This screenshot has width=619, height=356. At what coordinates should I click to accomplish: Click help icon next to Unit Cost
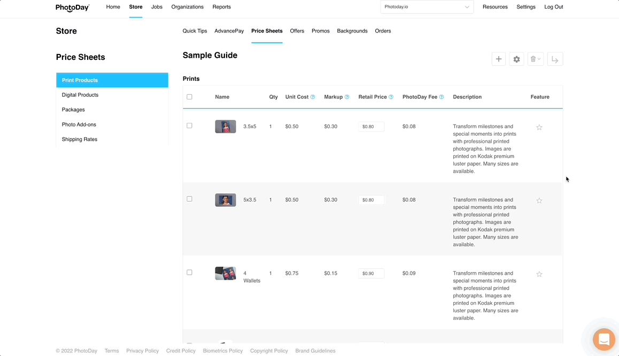click(x=313, y=97)
